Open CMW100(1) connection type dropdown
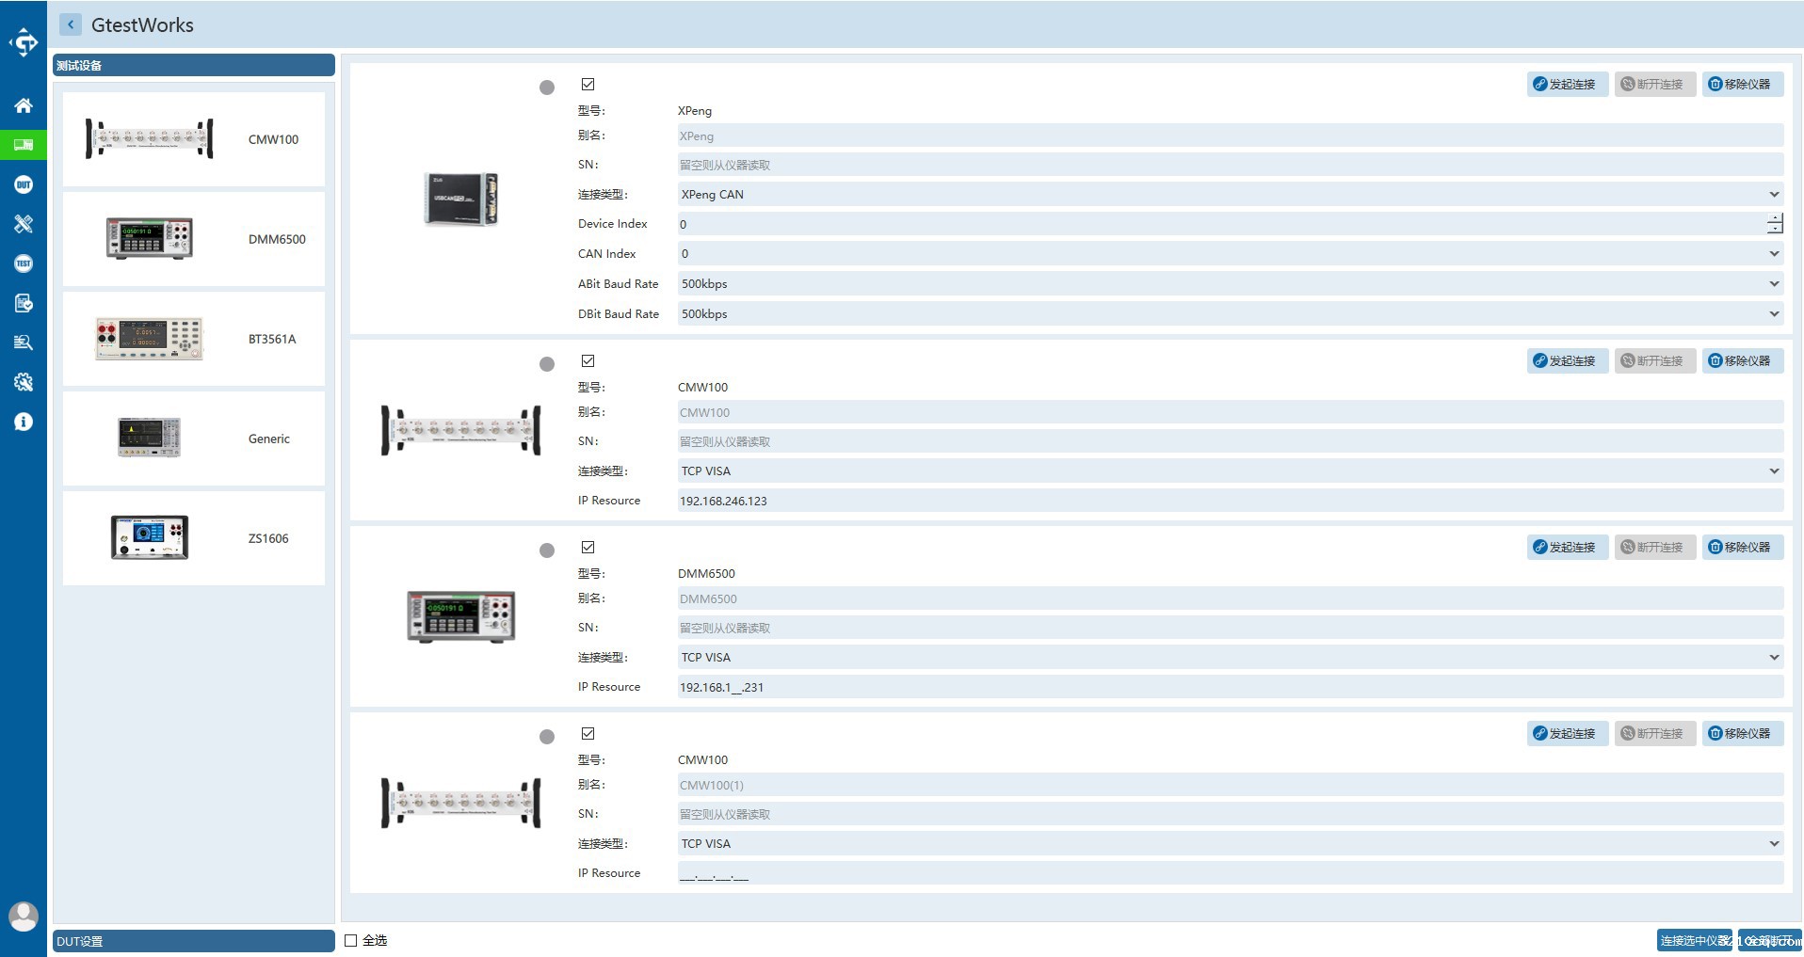 coord(1230,844)
